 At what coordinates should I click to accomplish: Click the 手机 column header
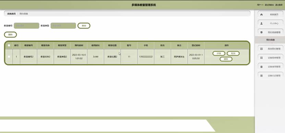click(x=146, y=46)
